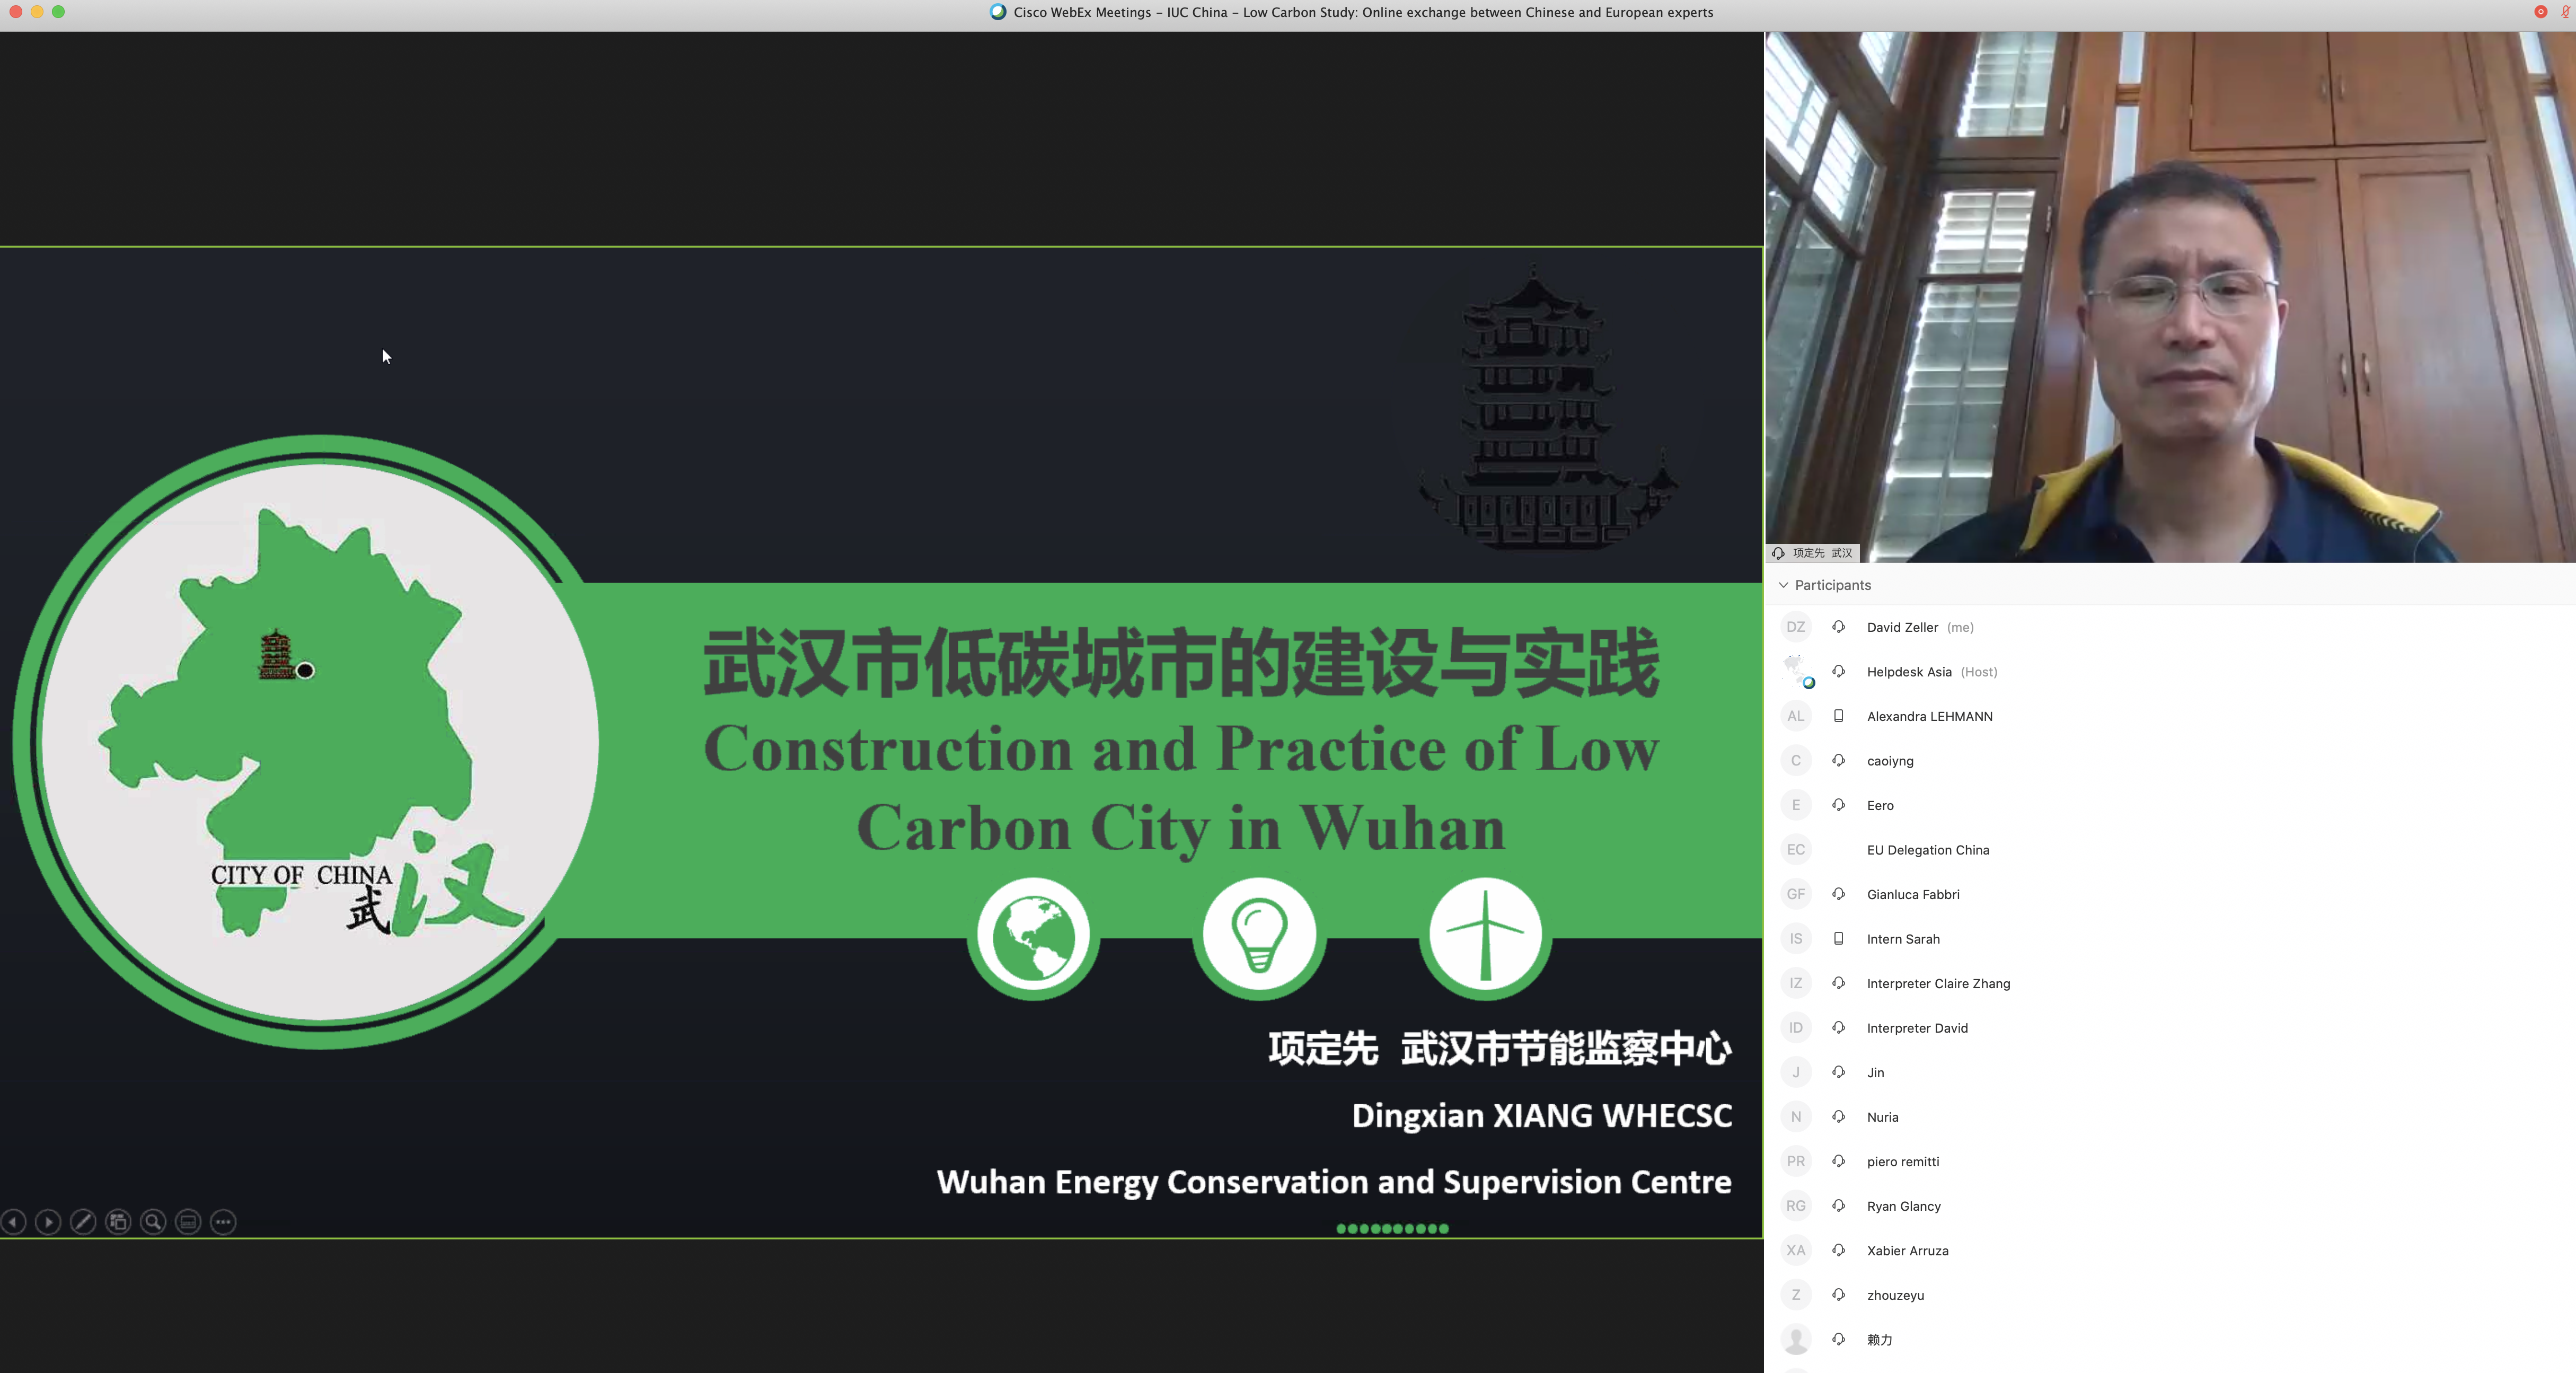Screen dimensions: 2576x1373
Task: Select David Zeller in participants list
Action: (x=1902, y=627)
